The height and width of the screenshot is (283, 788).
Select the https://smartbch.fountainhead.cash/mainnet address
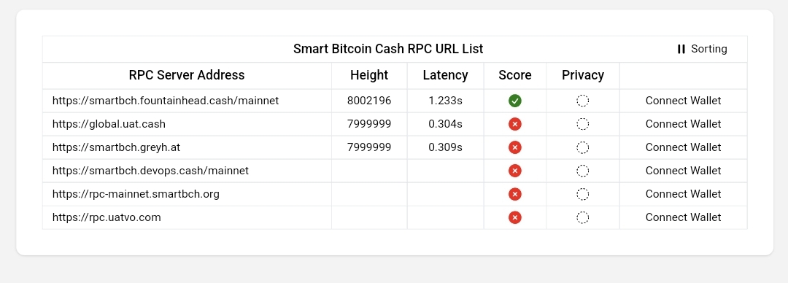click(x=166, y=101)
